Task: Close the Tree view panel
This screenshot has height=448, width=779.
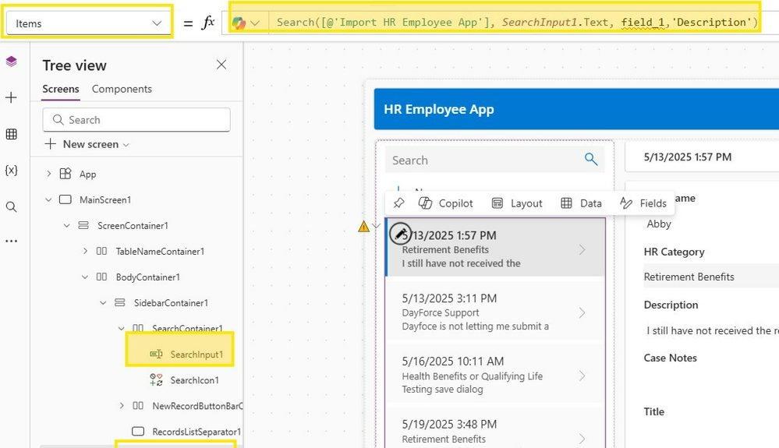Action: pos(221,65)
